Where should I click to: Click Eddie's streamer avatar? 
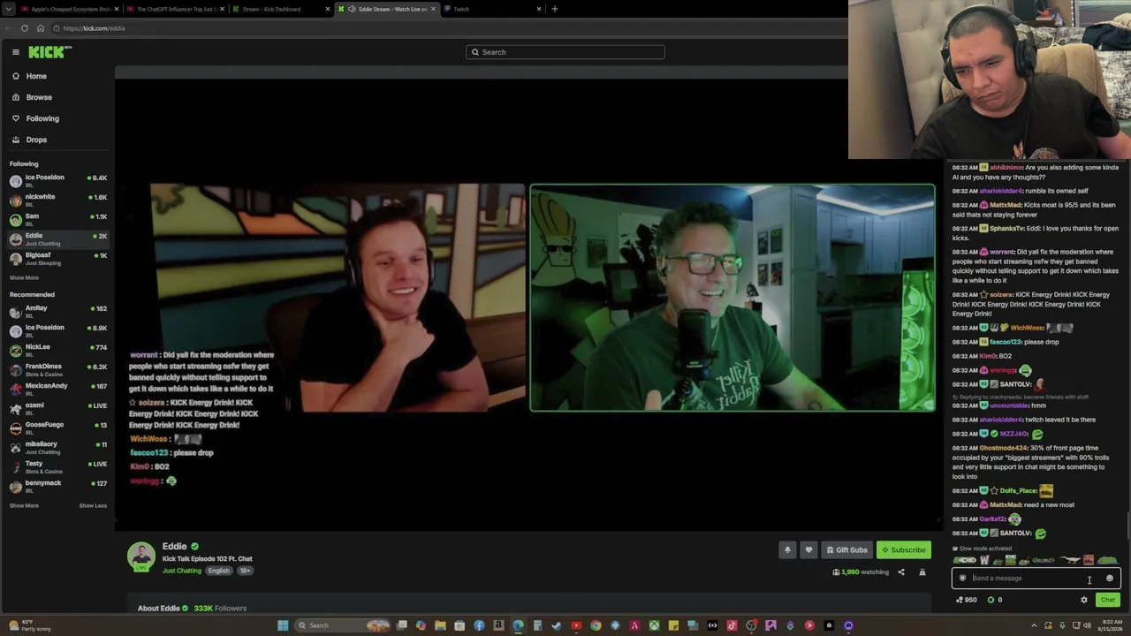pyautogui.click(x=141, y=556)
